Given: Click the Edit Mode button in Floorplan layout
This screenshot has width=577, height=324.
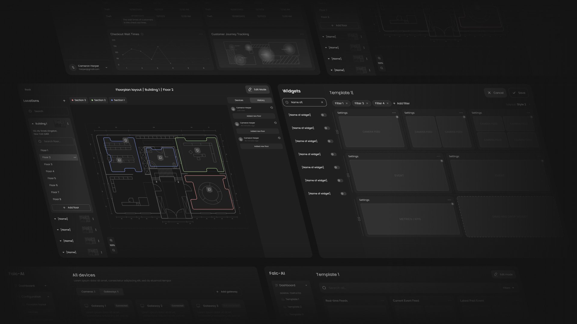Looking at the screenshot, I should coord(257,89).
